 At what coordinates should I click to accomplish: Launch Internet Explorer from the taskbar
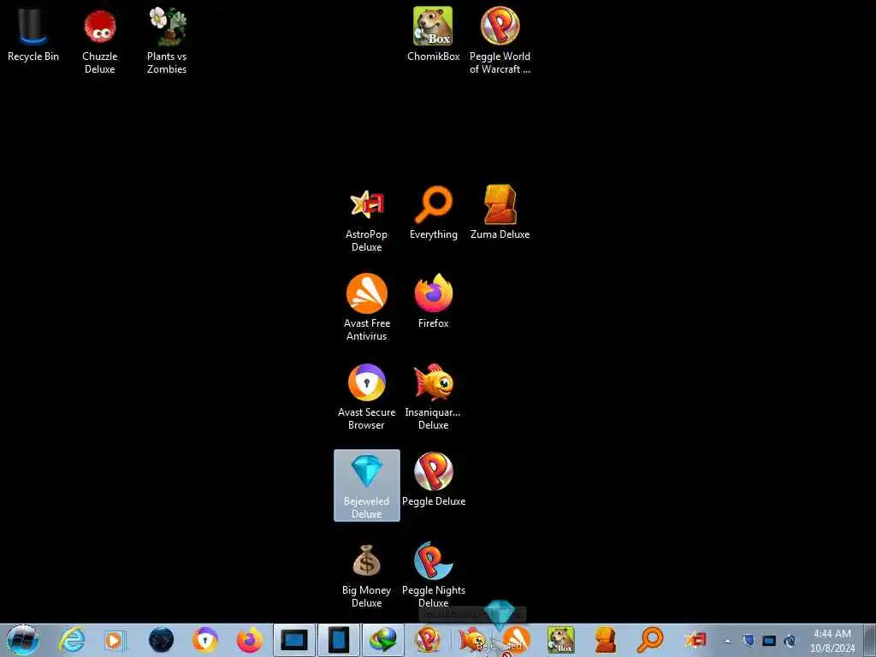point(72,640)
